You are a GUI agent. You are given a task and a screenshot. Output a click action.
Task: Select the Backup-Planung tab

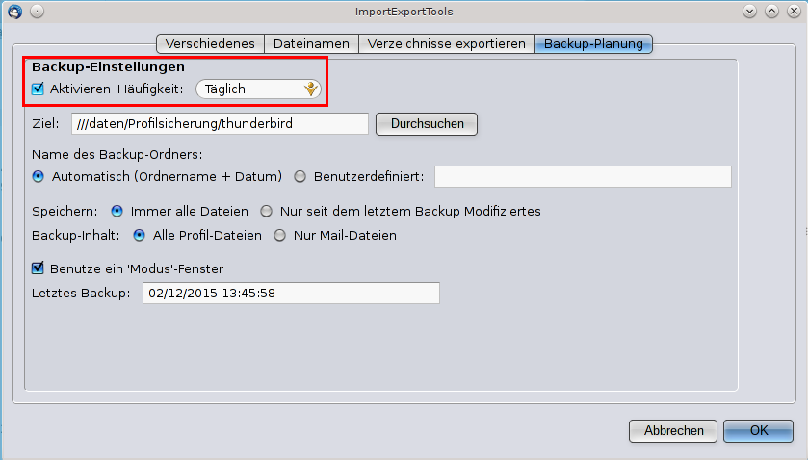point(593,43)
